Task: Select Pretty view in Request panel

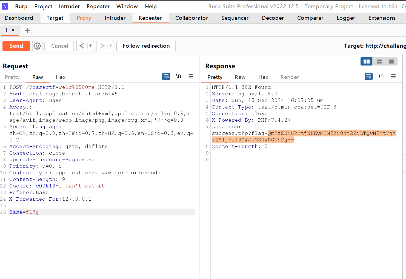Action: pyautogui.click(x=12, y=77)
